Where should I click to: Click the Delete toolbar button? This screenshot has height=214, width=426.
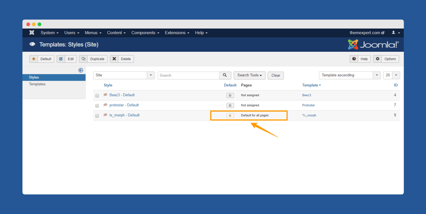[x=122, y=59]
